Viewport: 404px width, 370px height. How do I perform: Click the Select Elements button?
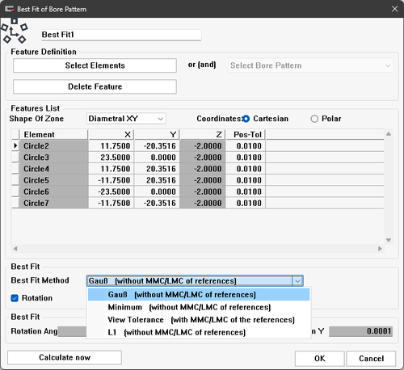[x=95, y=65]
